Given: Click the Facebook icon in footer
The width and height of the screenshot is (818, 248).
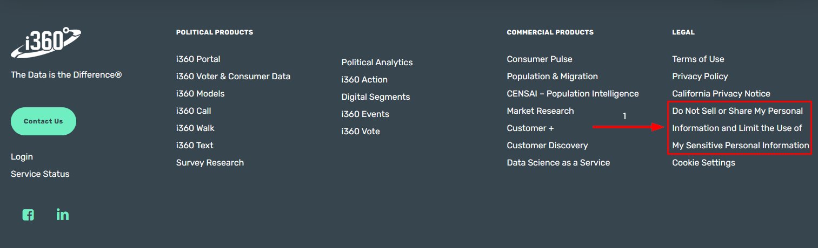Looking at the screenshot, I should 28,215.
